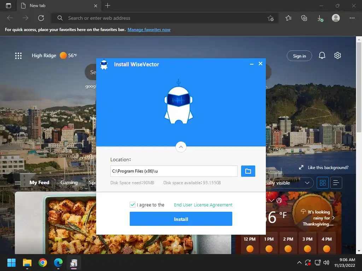Open rainy Thanksgiving weather alert
Screen dimensions: 362x271
tap(318, 218)
